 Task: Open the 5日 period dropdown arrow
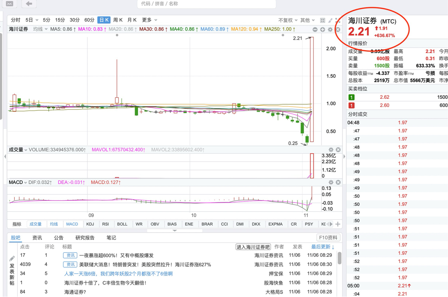point(37,20)
